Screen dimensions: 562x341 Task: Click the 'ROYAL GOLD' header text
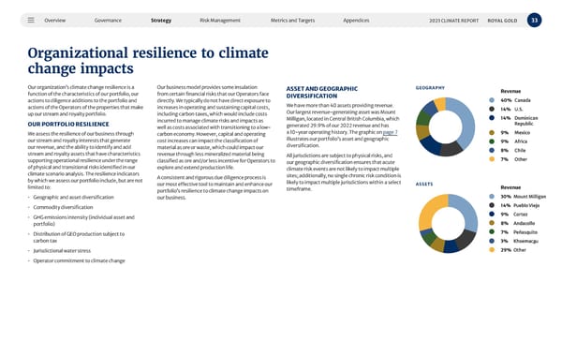coord(502,21)
